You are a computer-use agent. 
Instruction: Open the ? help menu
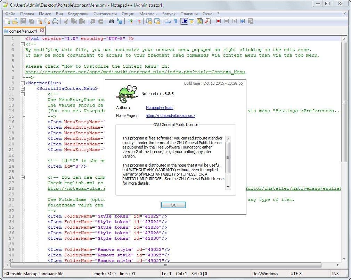218,14
